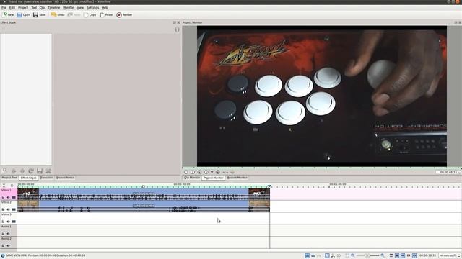Select the clip on Video 1 track
The width and height of the screenshot is (462, 259).
(144, 194)
